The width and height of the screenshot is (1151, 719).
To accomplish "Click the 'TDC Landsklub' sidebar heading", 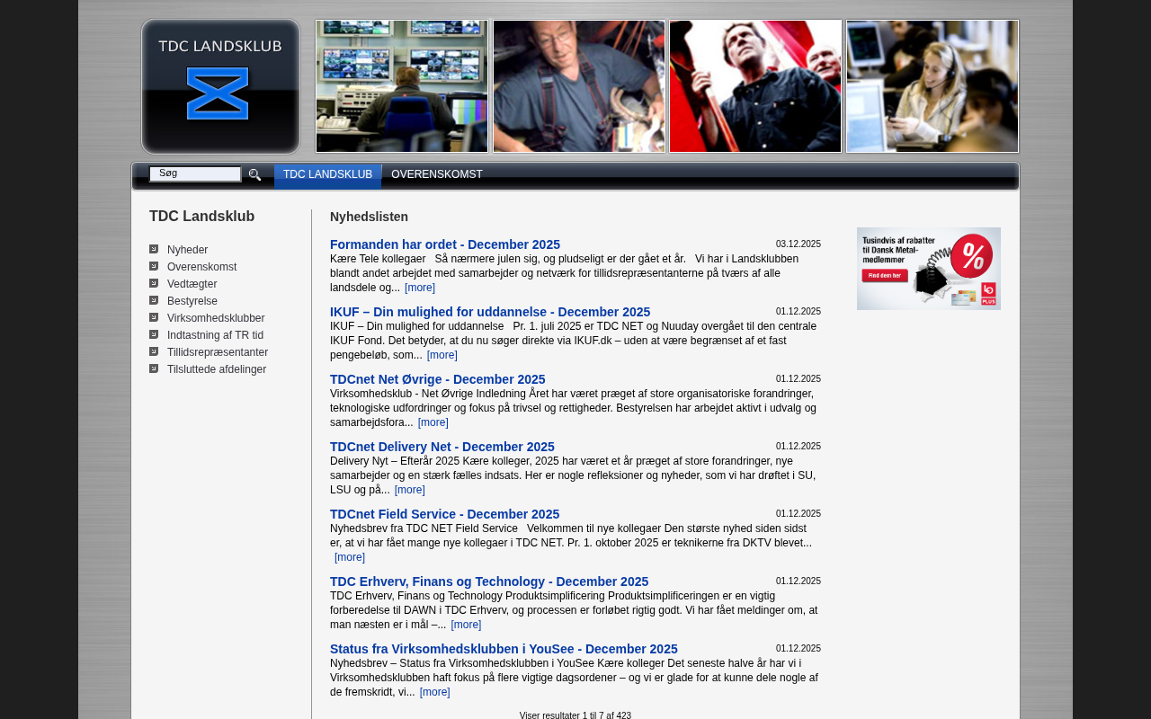I will click(x=201, y=217).
